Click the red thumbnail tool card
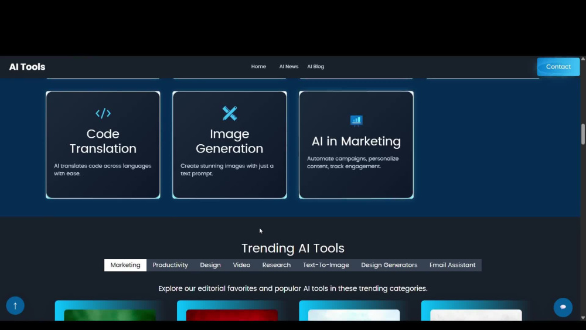This screenshot has width=586, height=330. tap(231, 311)
